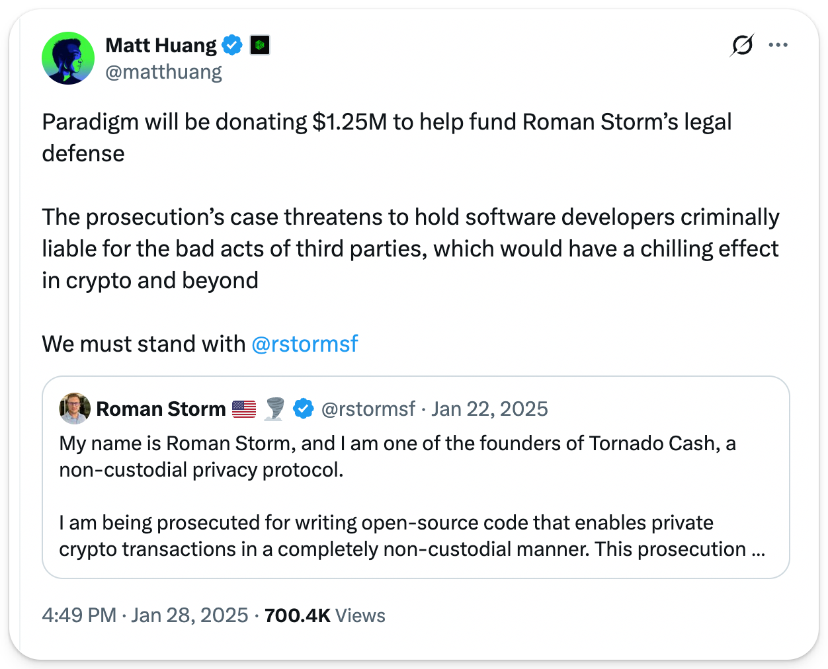Click the US flag emoji beside Roman Storm
Image resolution: width=828 pixels, height=669 pixels.
pos(244,409)
